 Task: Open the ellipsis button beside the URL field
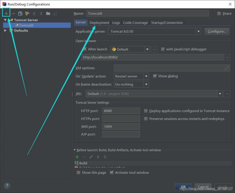[x=227, y=57]
